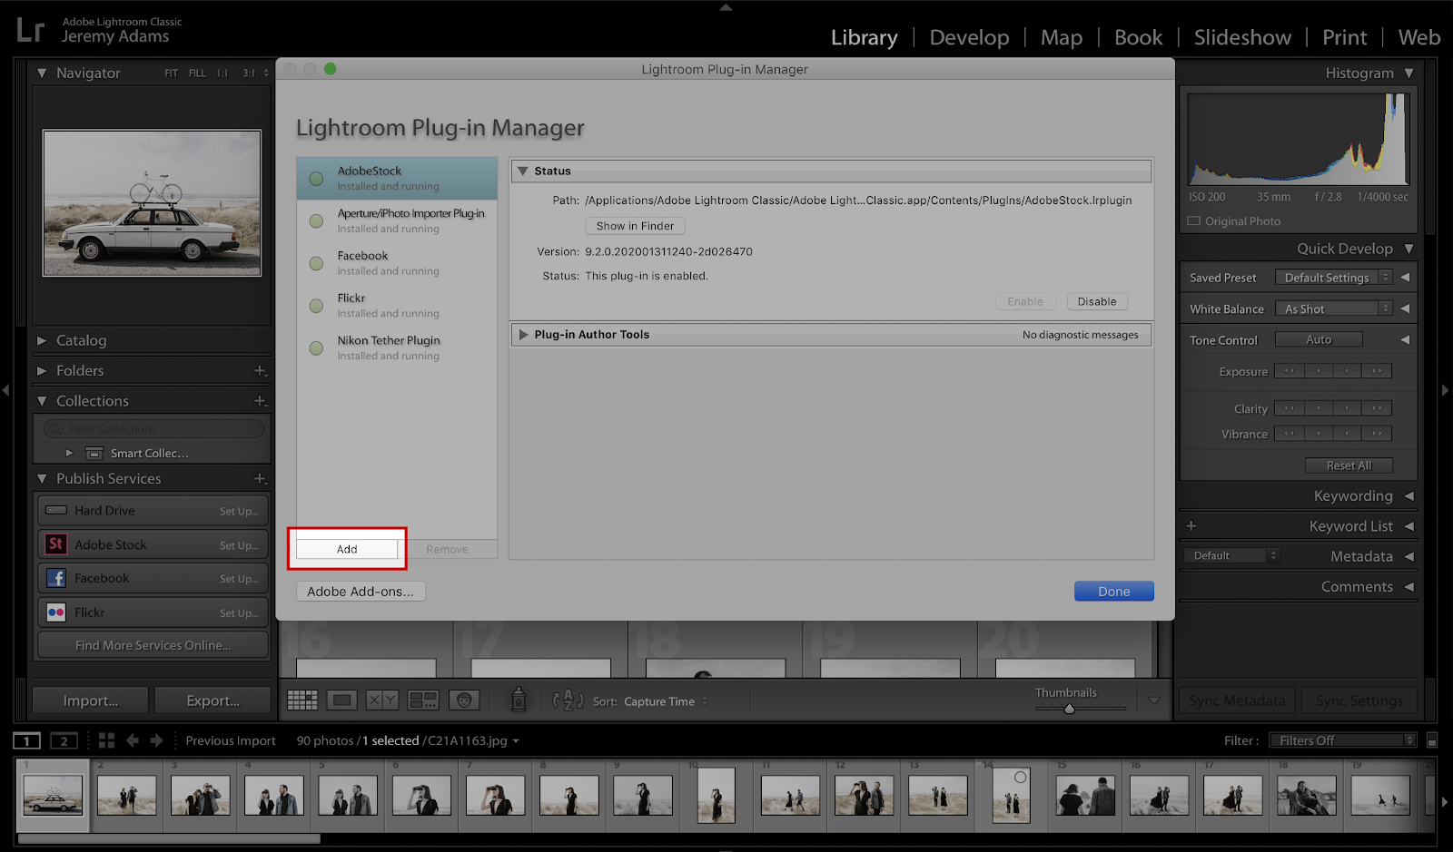This screenshot has width=1453, height=852.
Task: Open Adobe Add-ons button
Action: pos(361,591)
